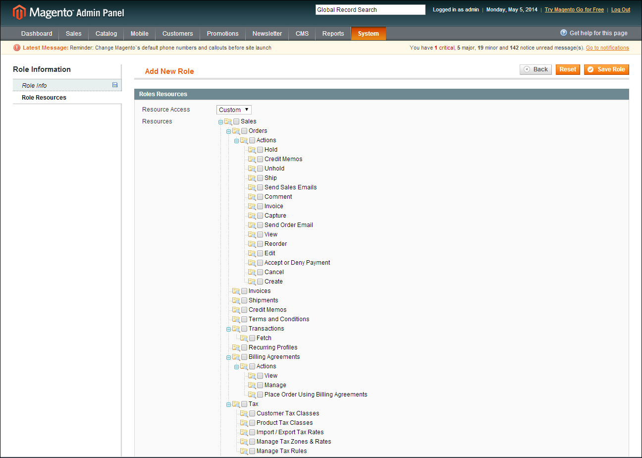Tick the Comment permission checkbox
This screenshot has height=458, width=642.
coord(260,197)
